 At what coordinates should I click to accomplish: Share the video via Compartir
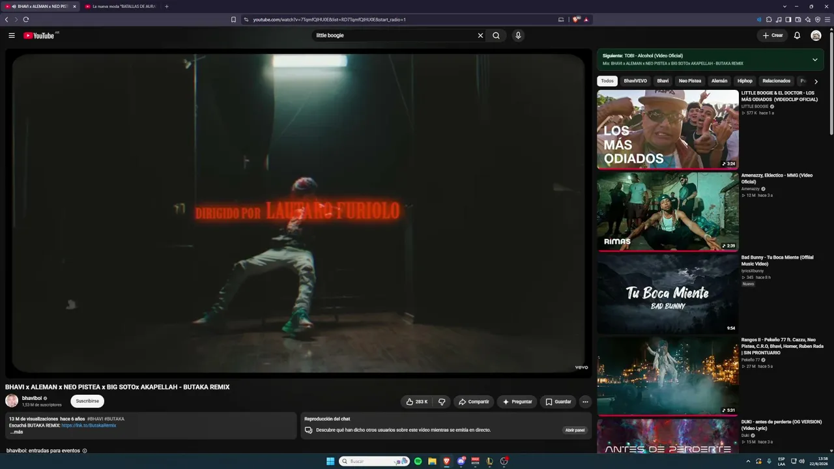(474, 402)
